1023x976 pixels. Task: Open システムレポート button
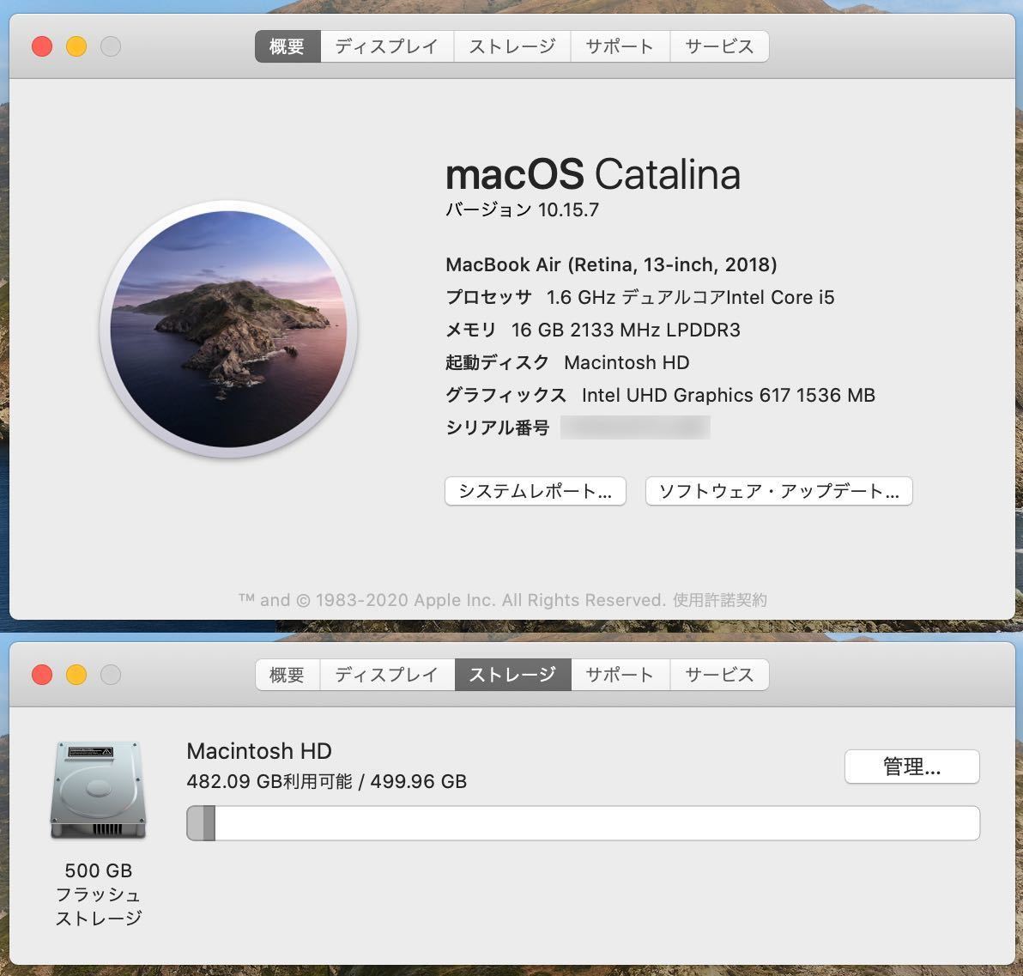point(535,491)
